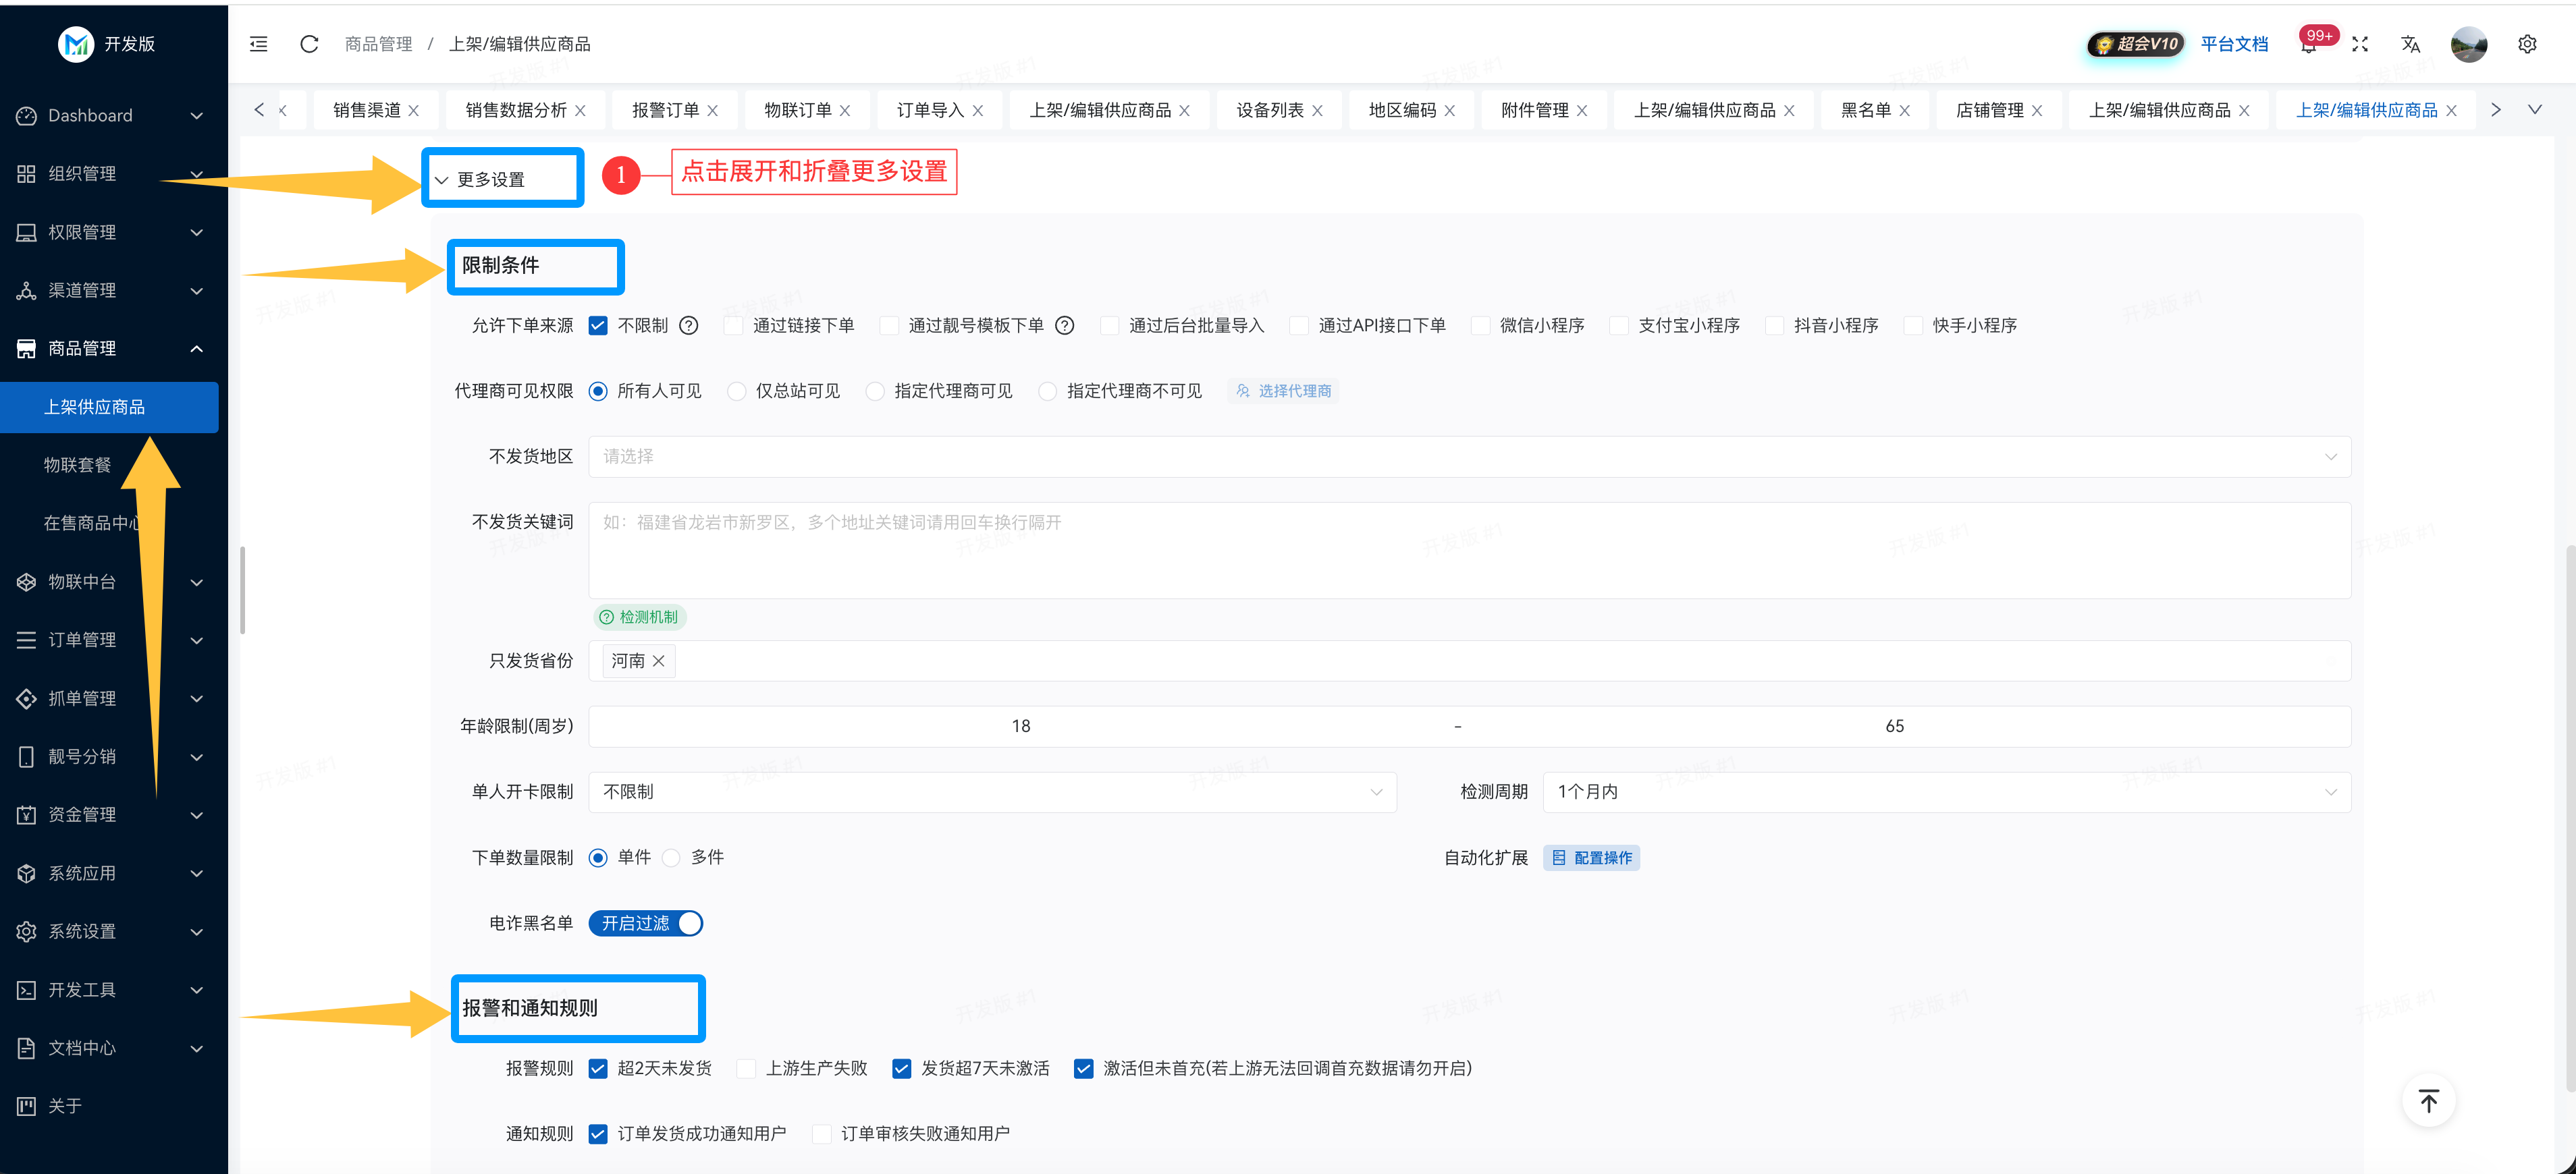Remove the 河南 province tag
This screenshot has height=1174, width=2576.
(x=658, y=661)
